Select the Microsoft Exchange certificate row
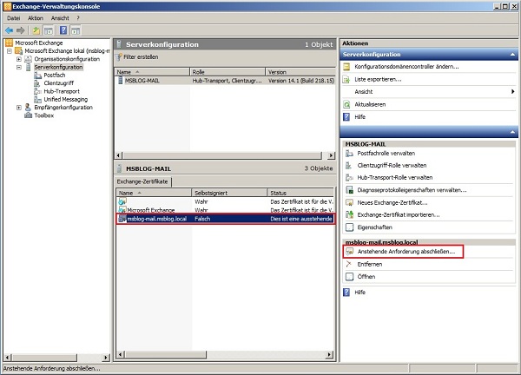The height and width of the screenshot is (375, 521). click(x=226, y=210)
